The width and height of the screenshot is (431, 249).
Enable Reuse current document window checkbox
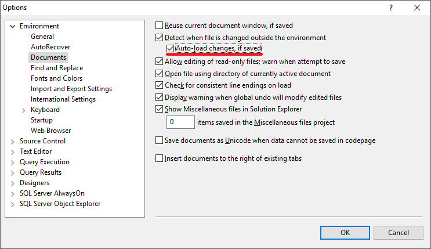pos(159,26)
